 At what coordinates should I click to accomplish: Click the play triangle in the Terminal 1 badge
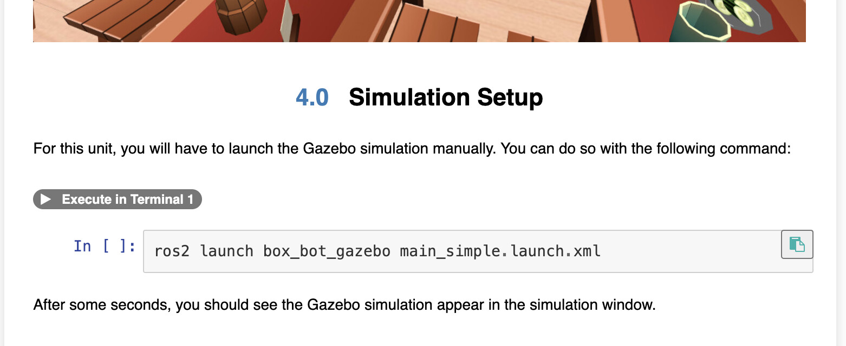click(x=46, y=199)
